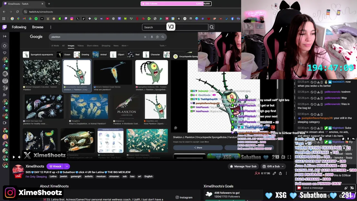357x201 pixels.
Task: Open the video player settings gear
Action: click(277, 157)
